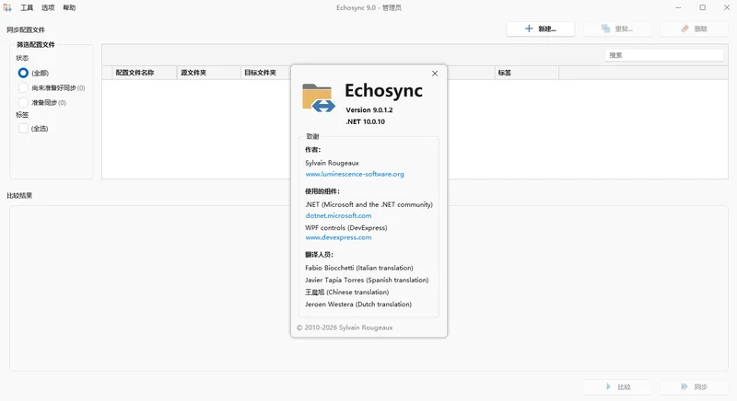
Task: Click the Fabio Biocchetti translator line
Action: click(359, 268)
